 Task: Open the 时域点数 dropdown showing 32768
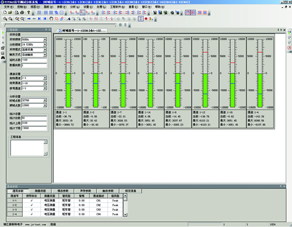pos(45,101)
